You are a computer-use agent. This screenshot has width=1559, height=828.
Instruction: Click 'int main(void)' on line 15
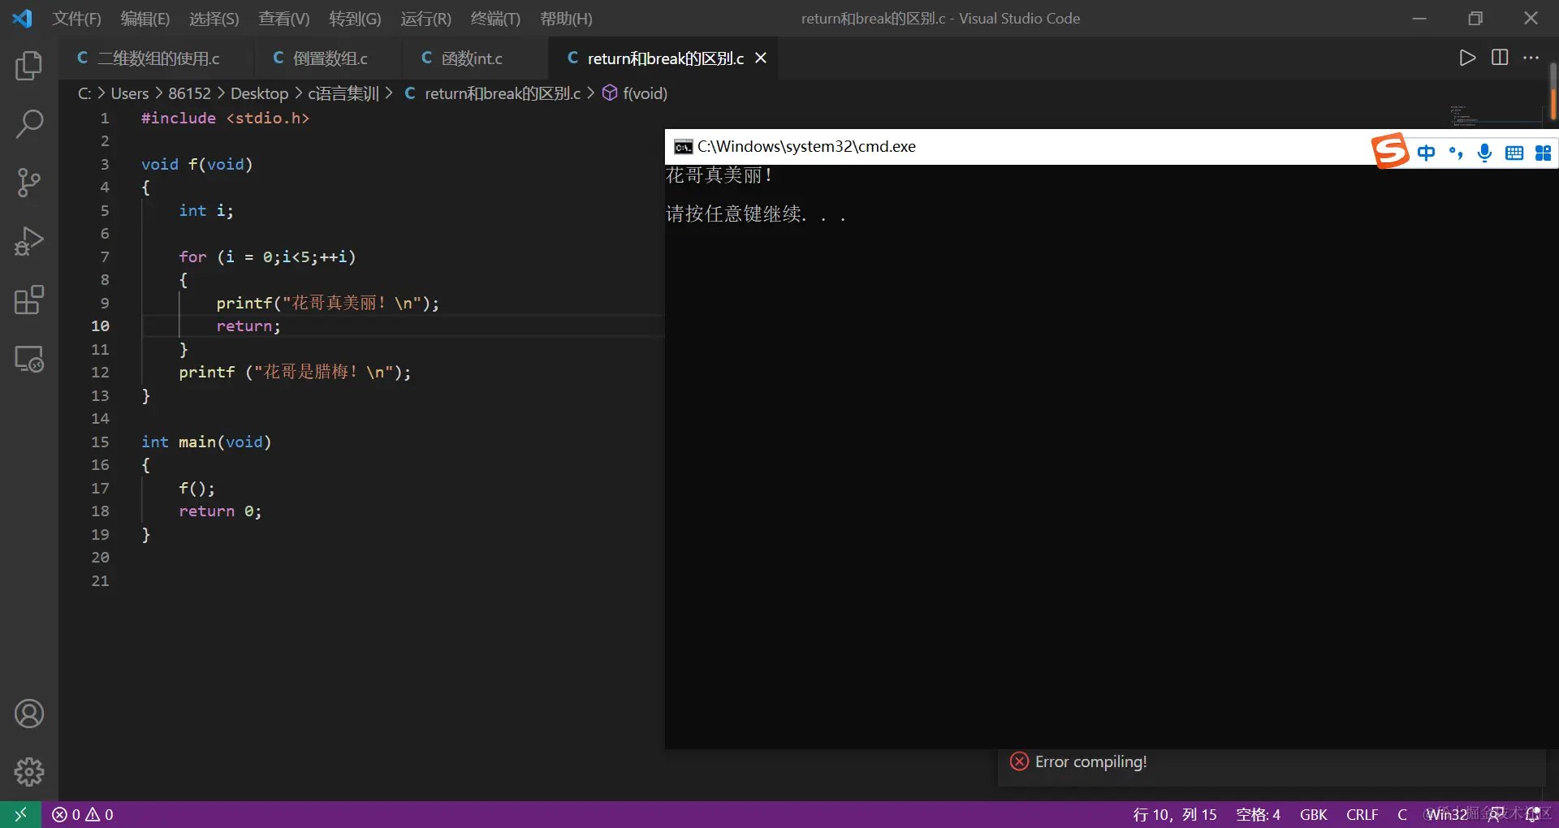click(x=206, y=442)
